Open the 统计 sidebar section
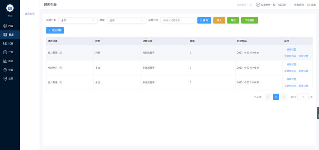 point(10,61)
